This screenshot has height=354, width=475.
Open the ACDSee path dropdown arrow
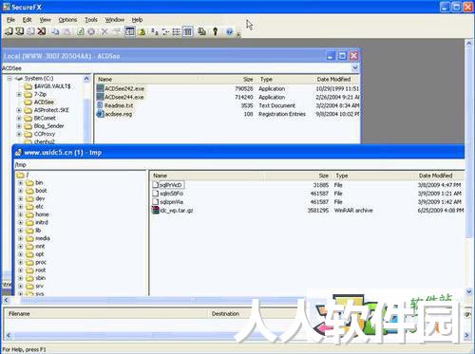[355, 67]
